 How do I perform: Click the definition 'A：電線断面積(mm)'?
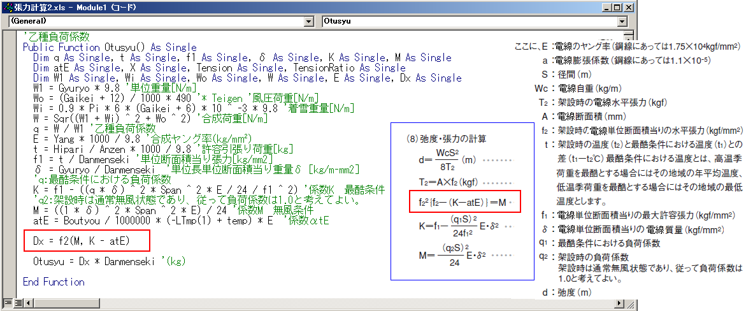tap(584, 116)
